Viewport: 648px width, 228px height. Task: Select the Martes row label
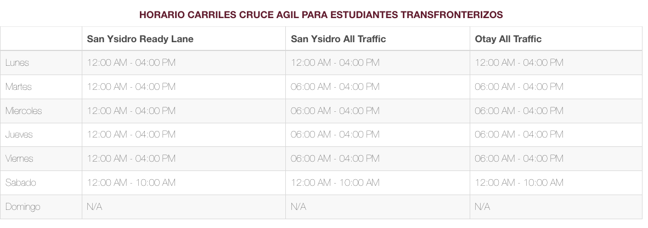click(x=19, y=87)
